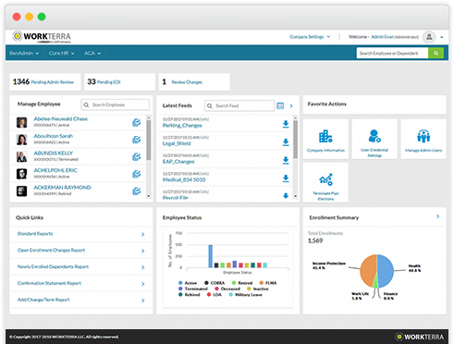This screenshot has width=454, height=344.
Task: Open the BenAdmin menu
Action: click(24, 53)
